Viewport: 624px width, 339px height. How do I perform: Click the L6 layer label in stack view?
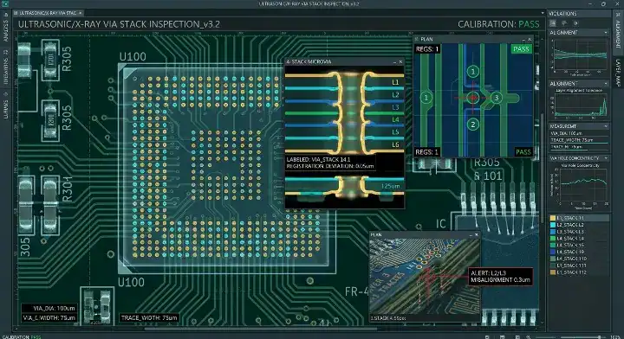(x=395, y=144)
